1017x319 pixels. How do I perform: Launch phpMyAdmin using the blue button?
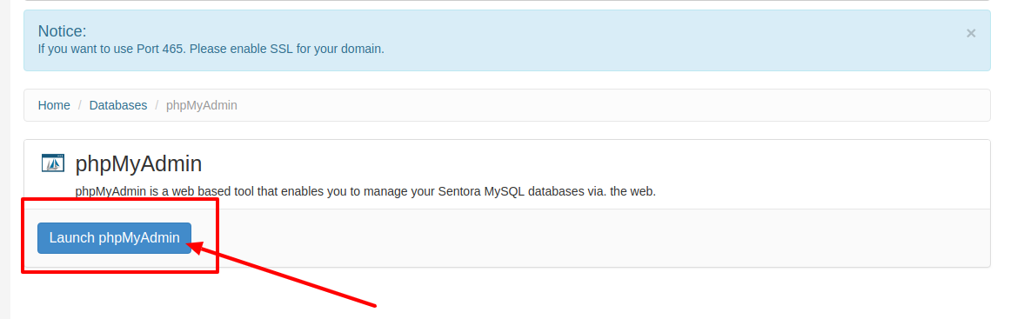[x=114, y=238]
